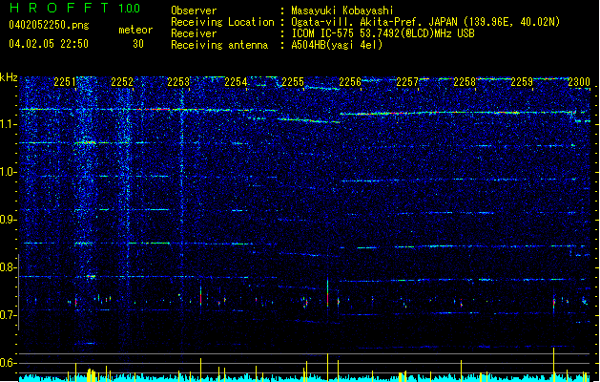Click the Receiving Location label
This screenshot has width=600, height=382.
coord(222,22)
